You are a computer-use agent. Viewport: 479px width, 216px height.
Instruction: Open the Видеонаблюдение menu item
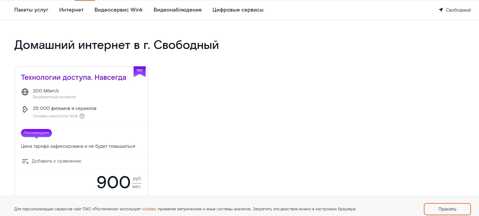tap(177, 10)
